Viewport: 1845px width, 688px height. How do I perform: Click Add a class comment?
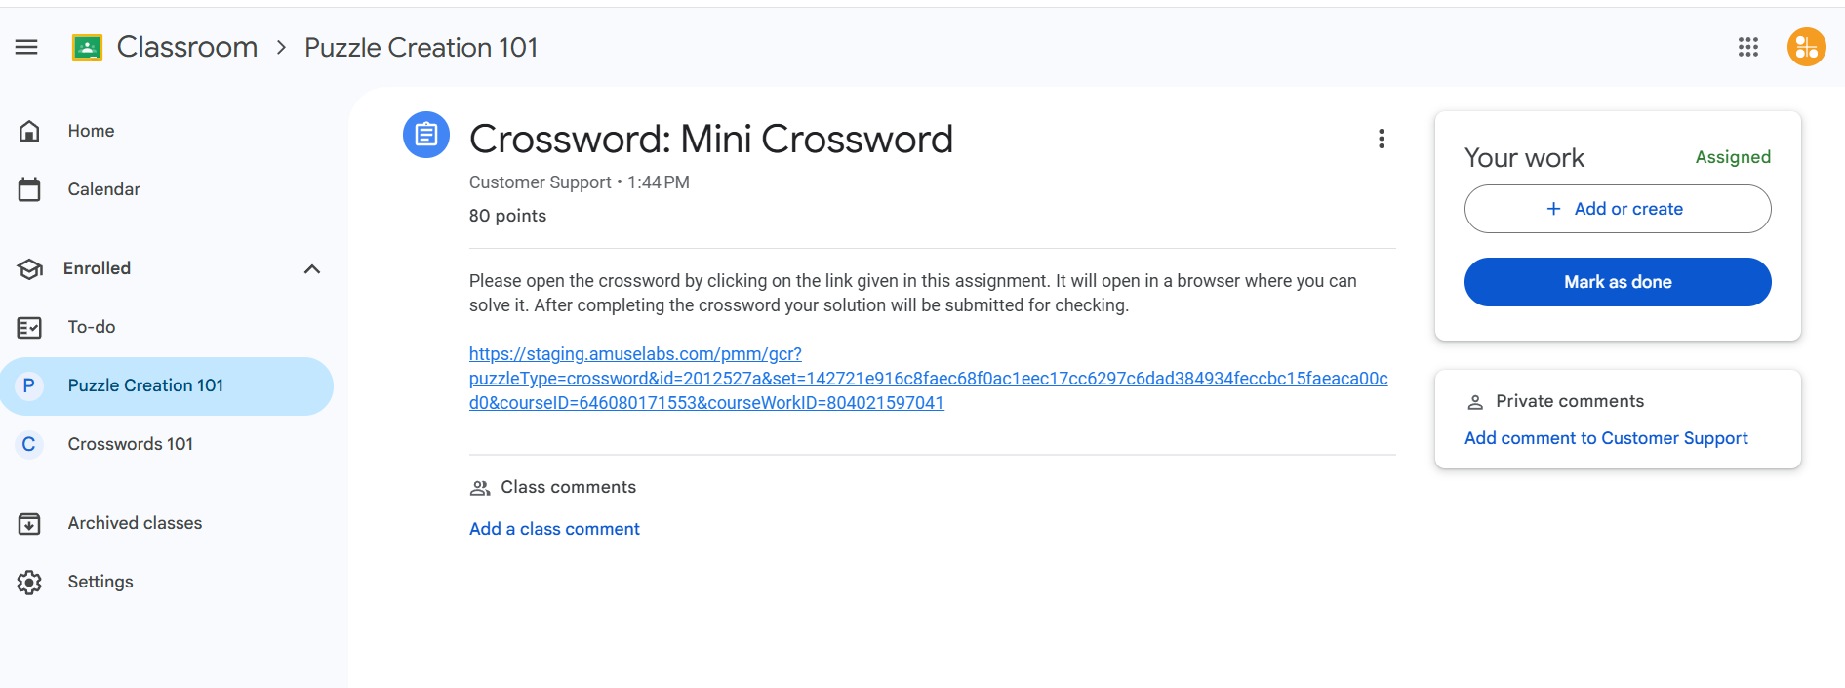coord(554,529)
